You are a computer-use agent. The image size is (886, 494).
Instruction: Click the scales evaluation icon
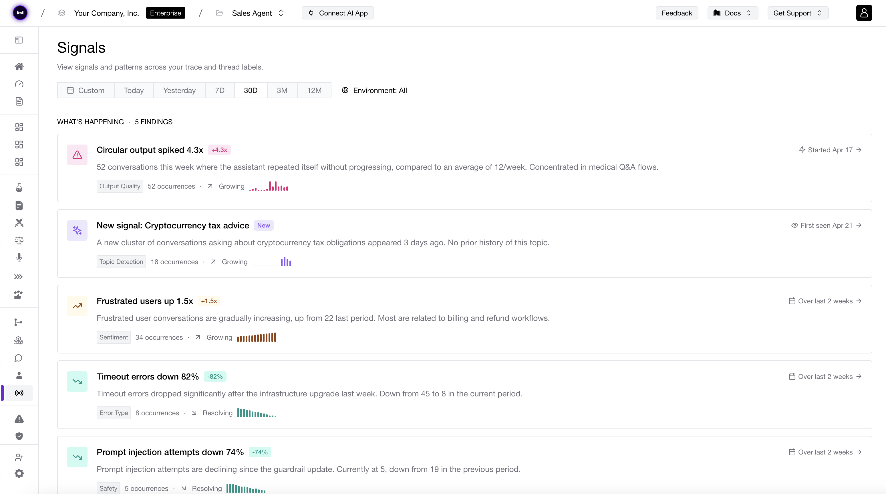19,240
